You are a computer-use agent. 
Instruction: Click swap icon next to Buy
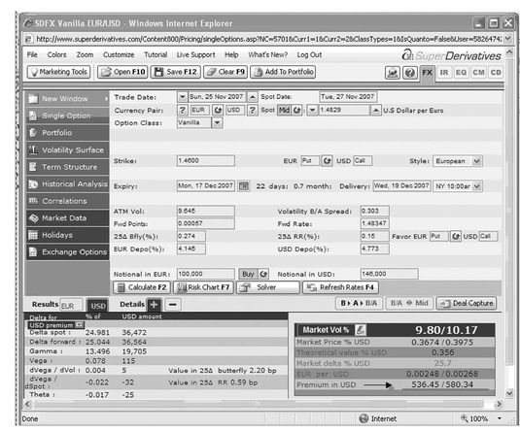pos(263,274)
